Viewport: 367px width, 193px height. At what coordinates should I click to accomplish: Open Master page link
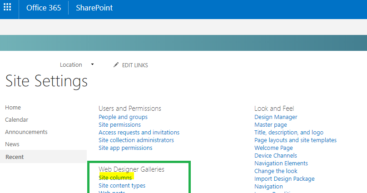[271, 125]
